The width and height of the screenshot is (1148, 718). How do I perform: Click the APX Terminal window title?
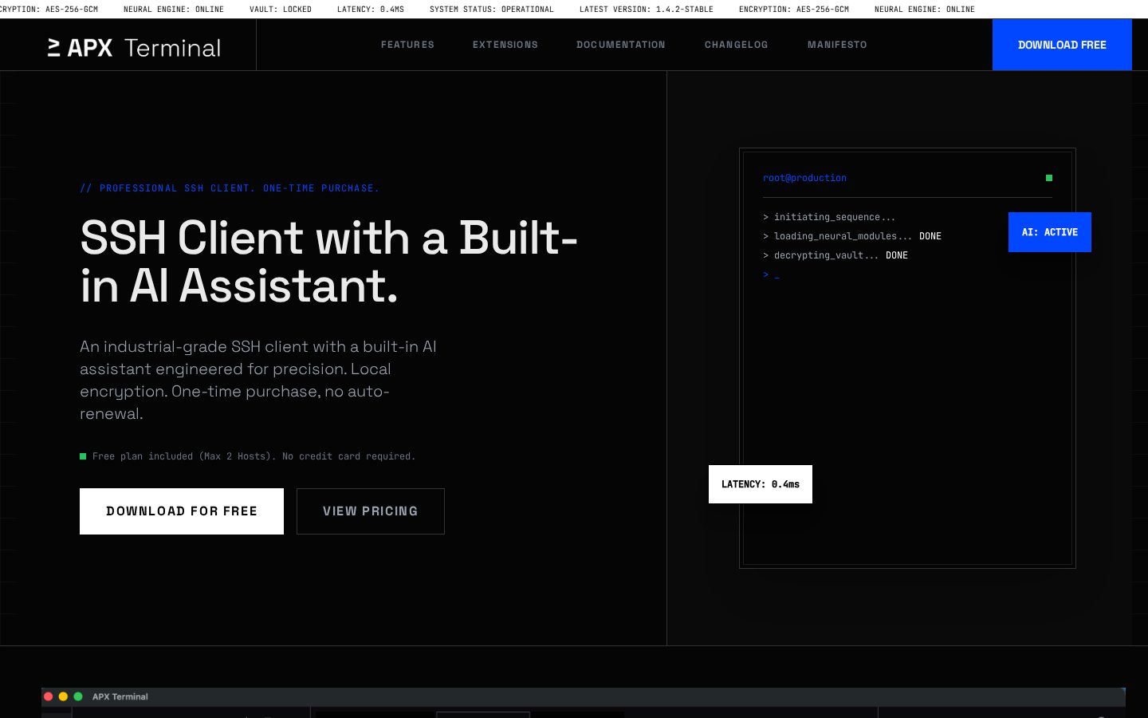point(120,696)
